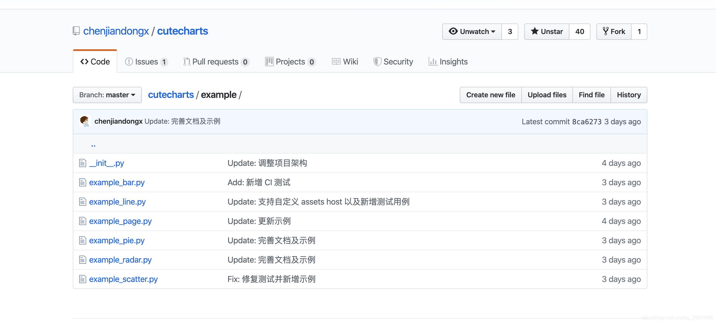Click file icon next to example_pie.py

pyautogui.click(x=82, y=240)
